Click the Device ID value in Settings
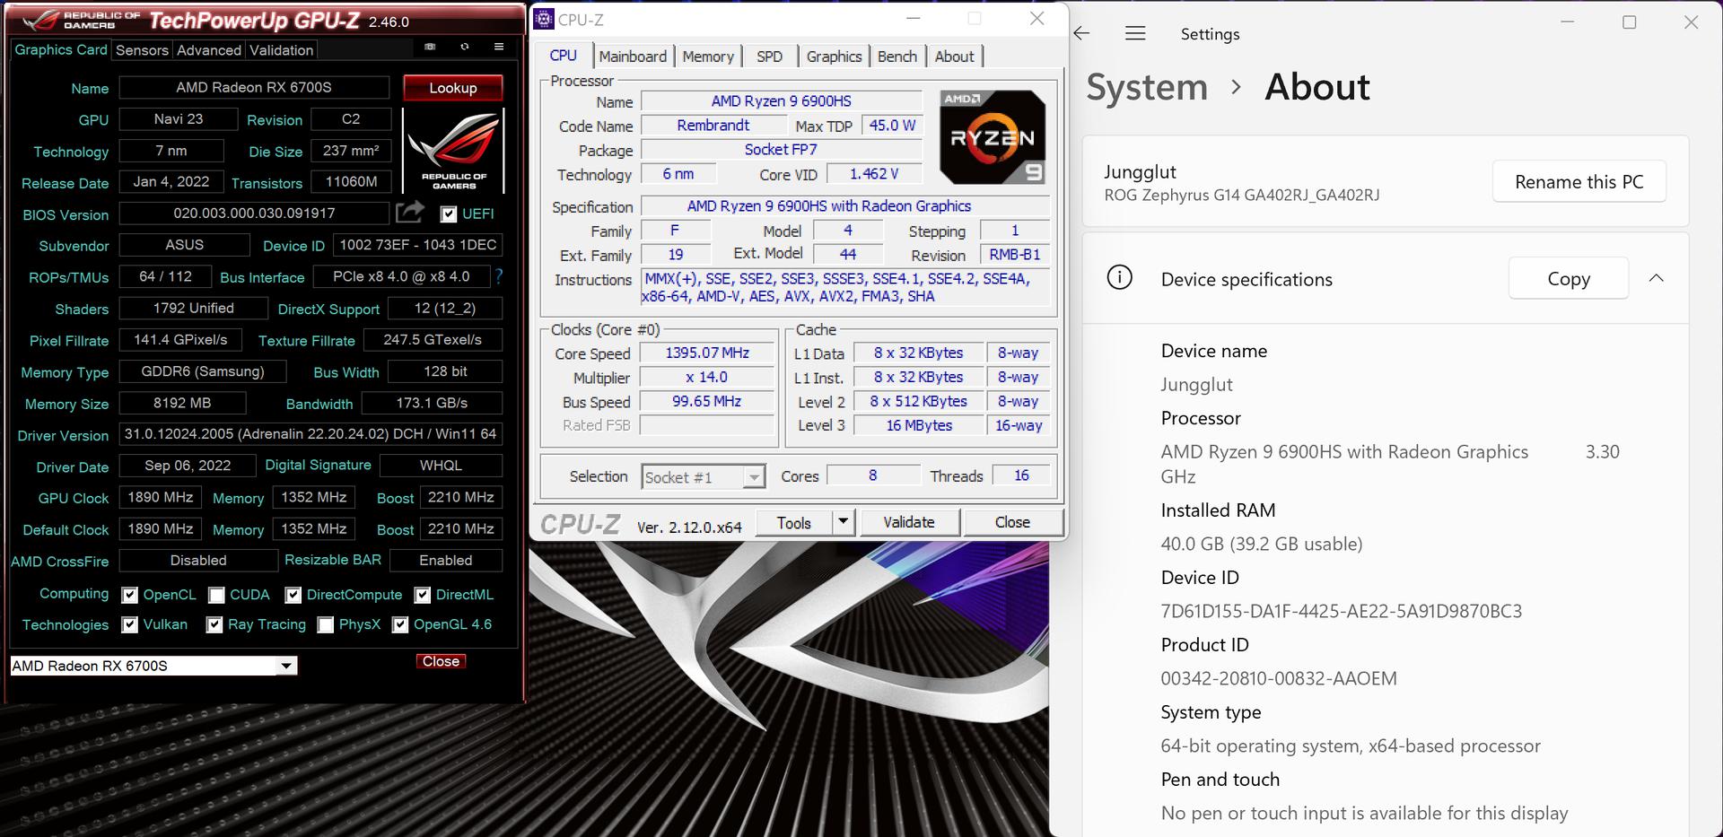 (x=1342, y=611)
